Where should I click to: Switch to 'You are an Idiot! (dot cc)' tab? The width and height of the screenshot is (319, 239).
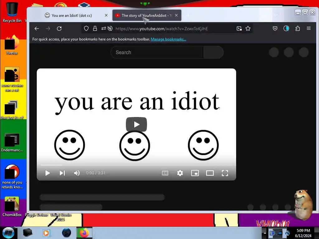click(x=71, y=16)
